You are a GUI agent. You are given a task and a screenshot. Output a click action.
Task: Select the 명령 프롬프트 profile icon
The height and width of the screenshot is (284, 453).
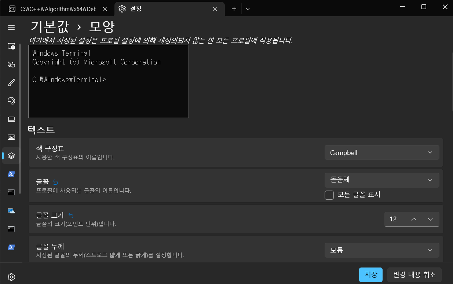pos(11,192)
